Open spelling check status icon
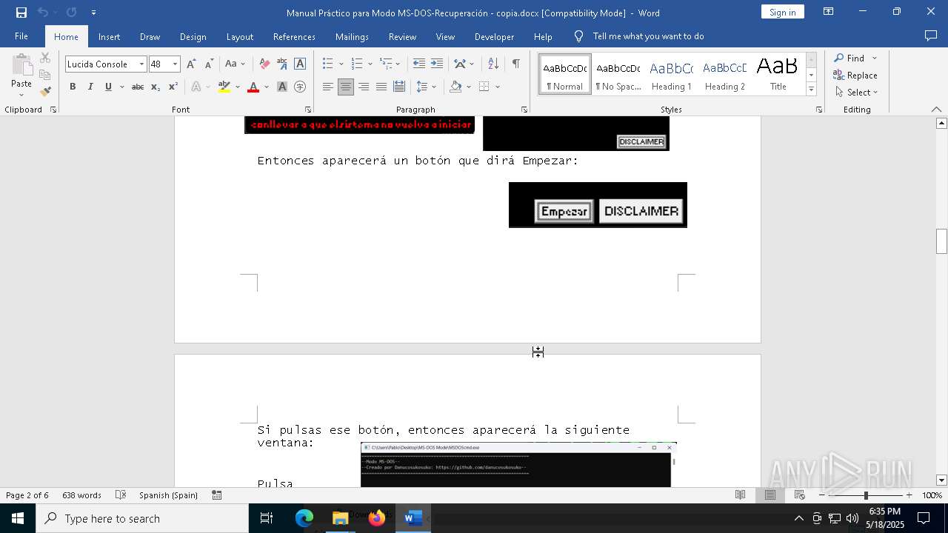Viewport: 948px width, 533px height. tap(121, 495)
